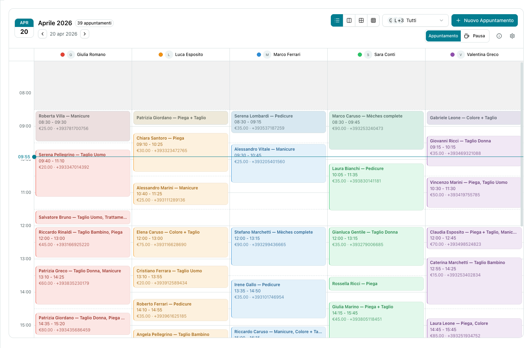
Task: Open Serena Lombardi Pedicure appointment
Action: 279,122
